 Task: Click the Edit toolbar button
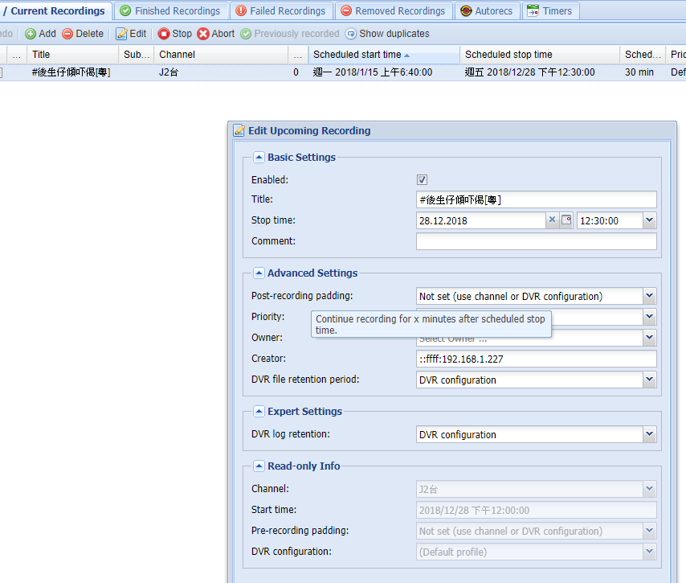point(131,34)
